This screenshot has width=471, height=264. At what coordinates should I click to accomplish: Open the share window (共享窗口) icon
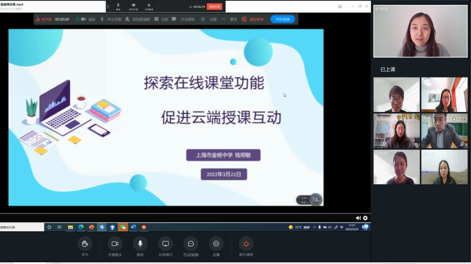[165, 244]
